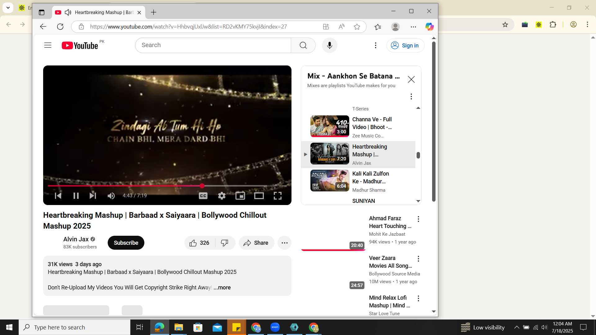Image resolution: width=596 pixels, height=335 pixels.
Task: Open the Windows Start menu
Action: pos(9,327)
